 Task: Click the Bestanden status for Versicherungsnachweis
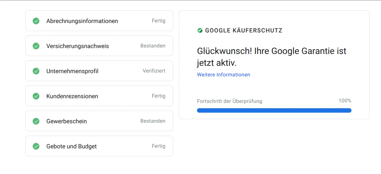coord(153,46)
